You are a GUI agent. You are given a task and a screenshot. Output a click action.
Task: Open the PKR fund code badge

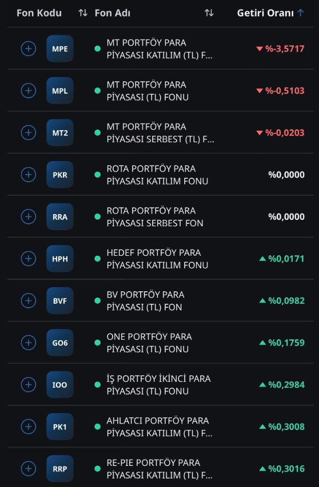click(x=60, y=175)
